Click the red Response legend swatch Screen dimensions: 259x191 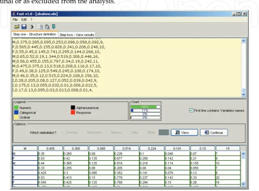pos(73,112)
